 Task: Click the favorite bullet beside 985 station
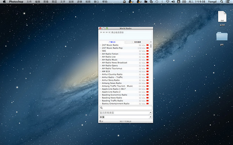click(101, 51)
